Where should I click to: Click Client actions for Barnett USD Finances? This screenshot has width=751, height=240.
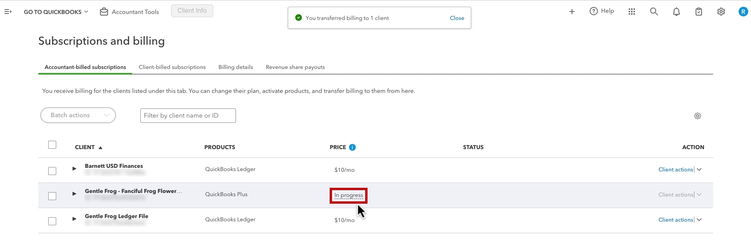pos(676,169)
